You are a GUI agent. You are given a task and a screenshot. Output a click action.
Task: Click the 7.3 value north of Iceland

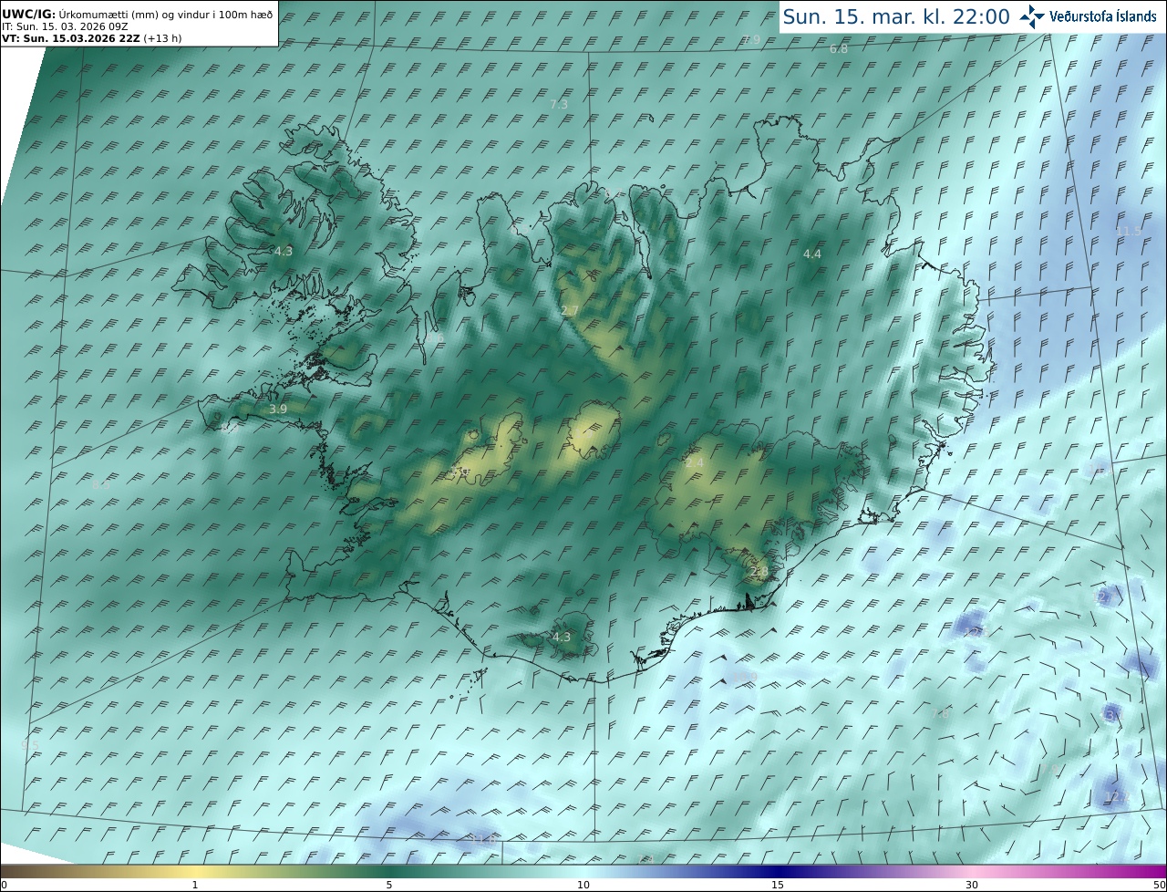tap(559, 104)
